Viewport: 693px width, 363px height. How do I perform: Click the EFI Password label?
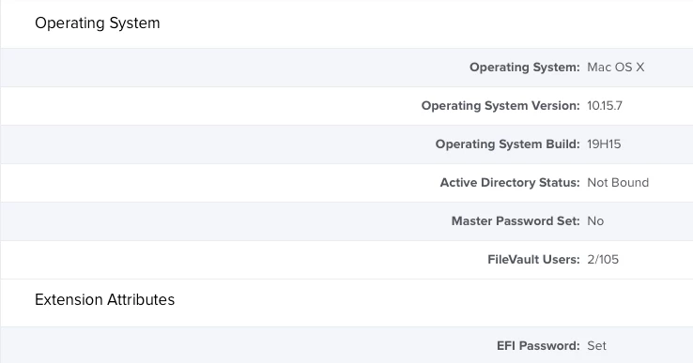click(x=538, y=345)
